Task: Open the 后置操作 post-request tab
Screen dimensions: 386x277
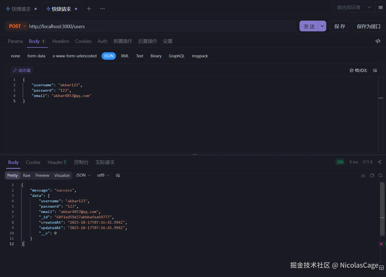Action: click(148, 41)
